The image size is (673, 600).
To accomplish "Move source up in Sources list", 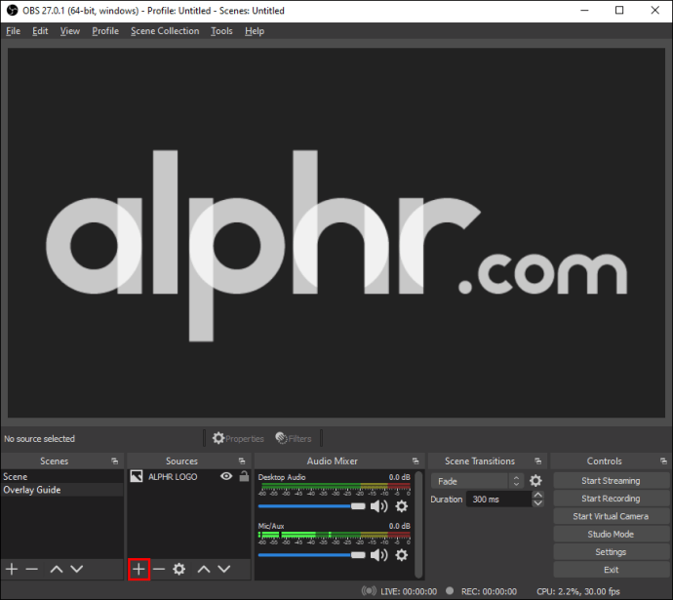I will [204, 569].
